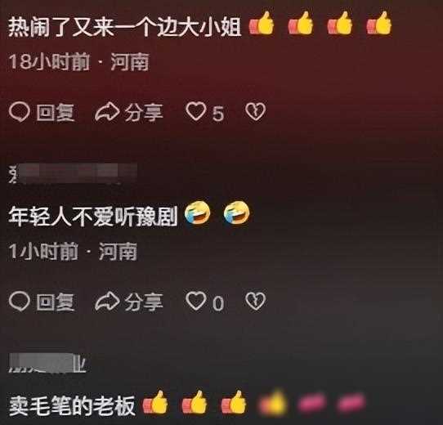Click 回复 text under the 1小时前 comment

tap(56, 302)
